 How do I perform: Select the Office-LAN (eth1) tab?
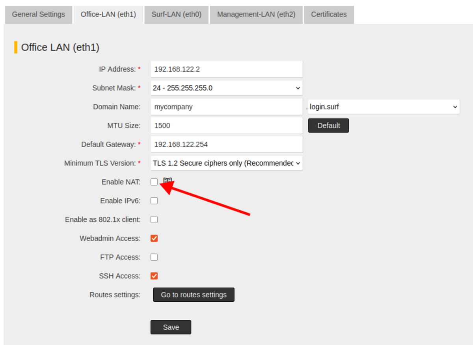[108, 15]
